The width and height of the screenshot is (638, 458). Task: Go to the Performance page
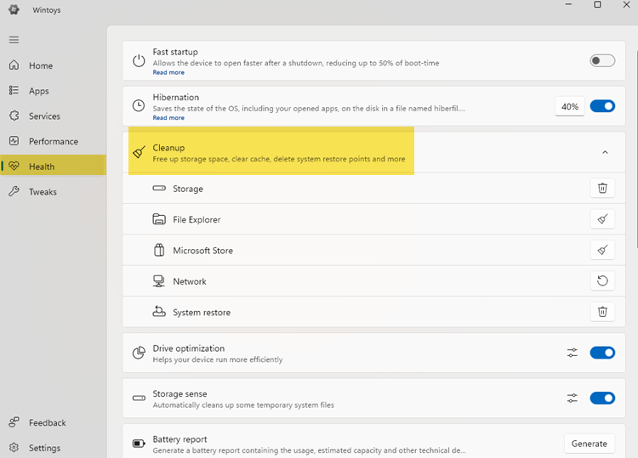(53, 141)
